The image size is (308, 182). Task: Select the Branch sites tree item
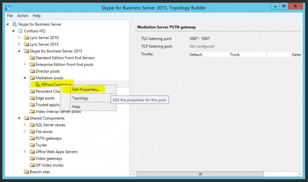(40, 172)
